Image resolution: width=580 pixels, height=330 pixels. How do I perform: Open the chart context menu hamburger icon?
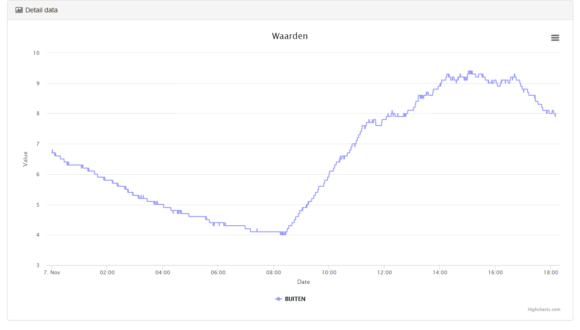pyautogui.click(x=555, y=38)
